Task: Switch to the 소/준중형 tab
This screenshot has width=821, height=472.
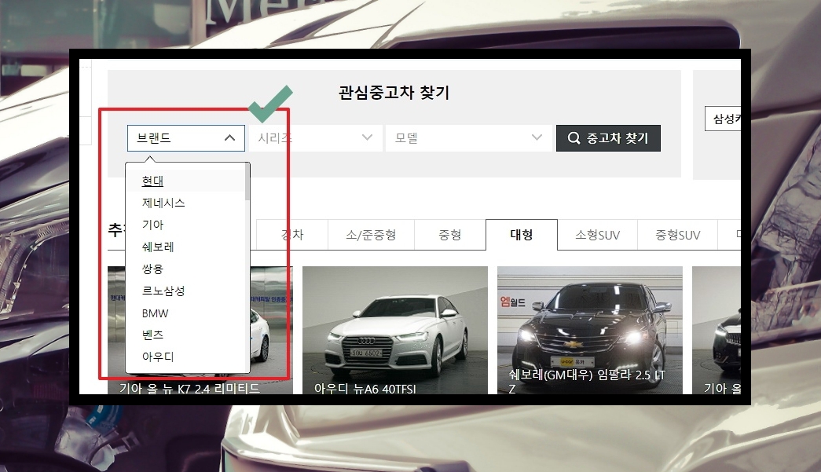Action: click(372, 235)
